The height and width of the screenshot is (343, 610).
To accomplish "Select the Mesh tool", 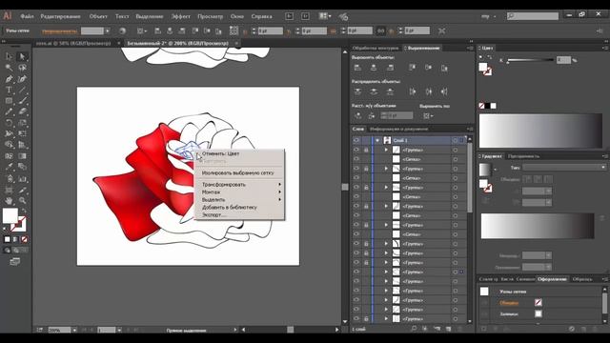I will pos(9,156).
